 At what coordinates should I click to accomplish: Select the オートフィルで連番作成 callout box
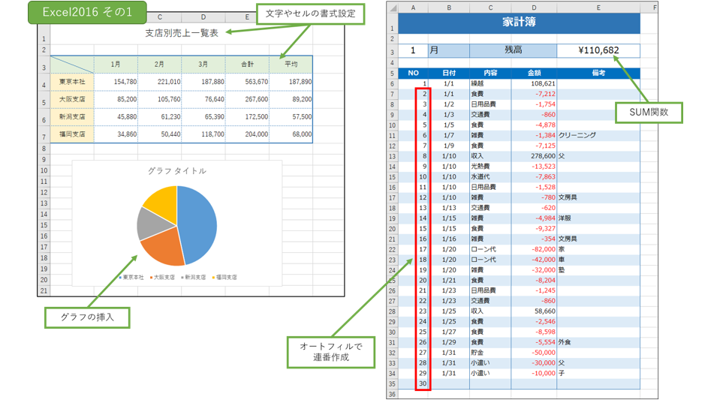tap(330, 352)
